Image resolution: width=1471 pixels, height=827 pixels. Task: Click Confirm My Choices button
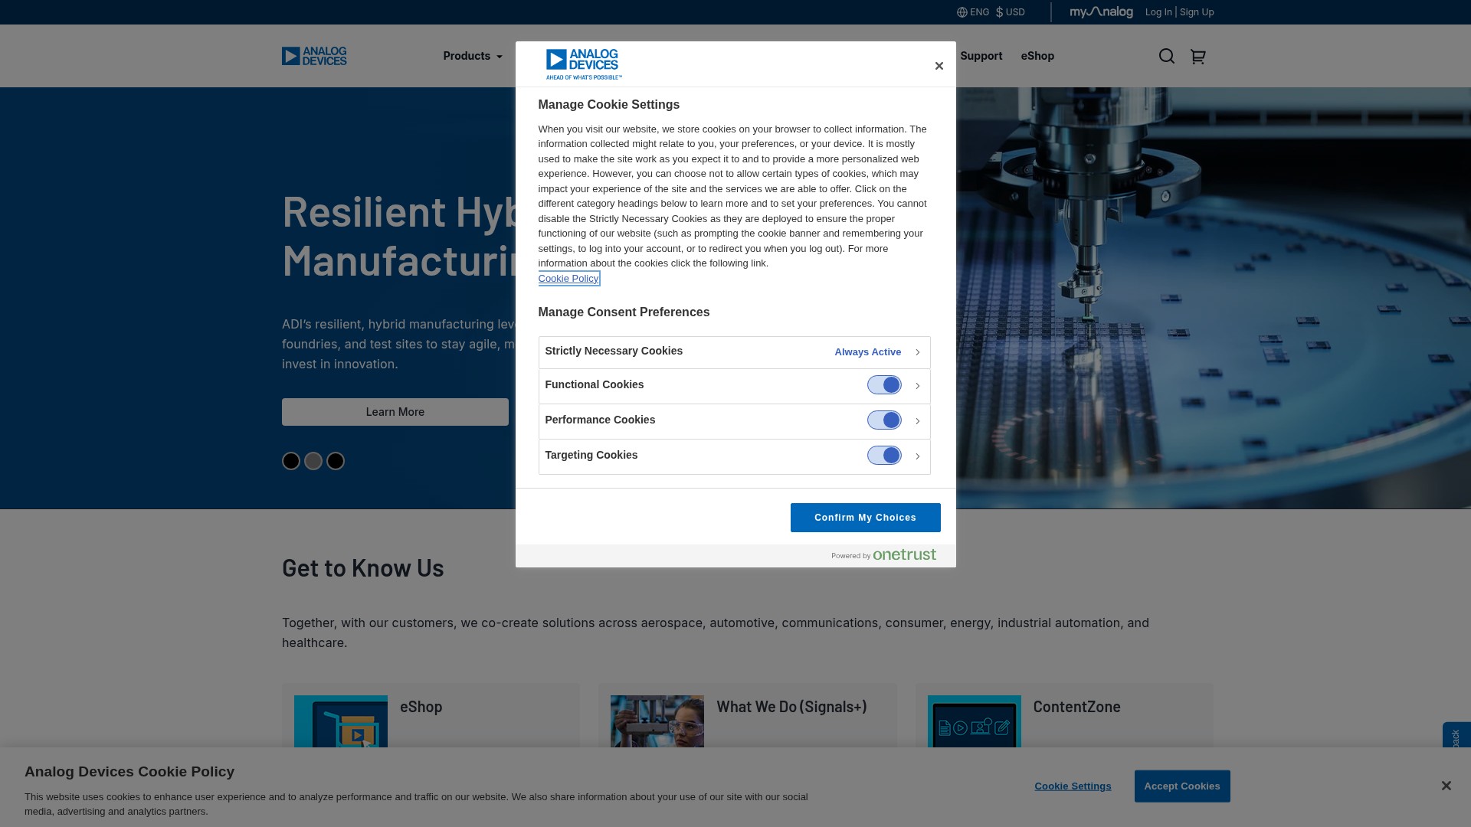pyautogui.click(x=865, y=518)
